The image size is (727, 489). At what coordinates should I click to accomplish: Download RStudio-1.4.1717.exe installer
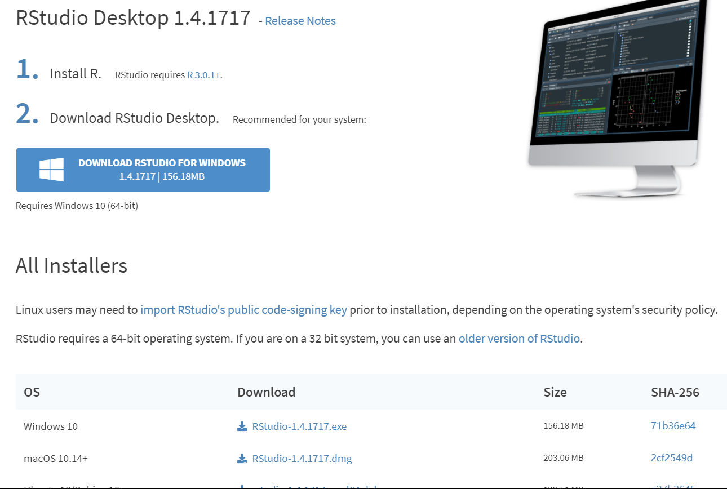click(299, 426)
